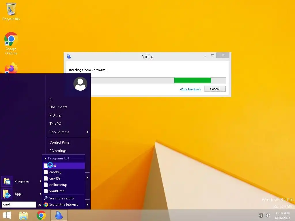Expand the Apps submenu arrow
The image size is (295, 221).
[40, 194]
